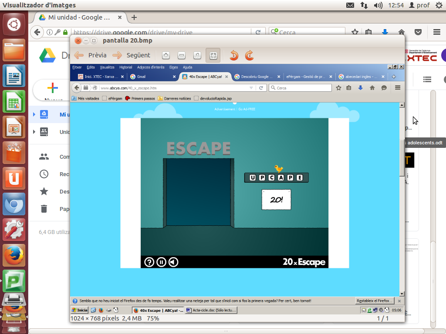
Task: Click Historial menu in pictured Firefox
Action: click(125, 67)
